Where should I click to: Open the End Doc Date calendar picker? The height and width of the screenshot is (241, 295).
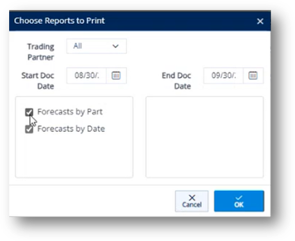click(x=253, y=76)
